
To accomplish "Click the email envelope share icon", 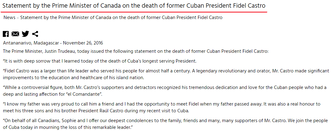I will pos(15,34).
